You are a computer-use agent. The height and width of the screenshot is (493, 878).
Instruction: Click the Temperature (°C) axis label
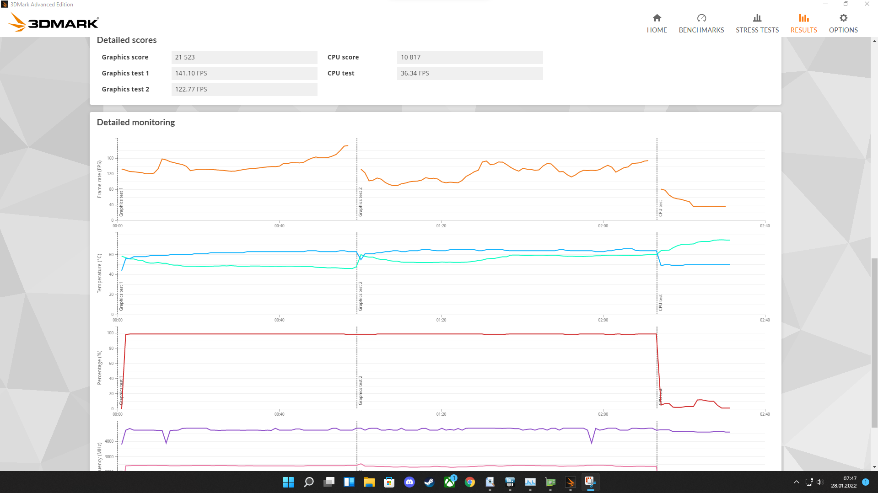click(99, 273)
